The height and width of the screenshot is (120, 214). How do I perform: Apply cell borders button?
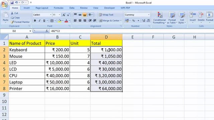tap(52, 21)
